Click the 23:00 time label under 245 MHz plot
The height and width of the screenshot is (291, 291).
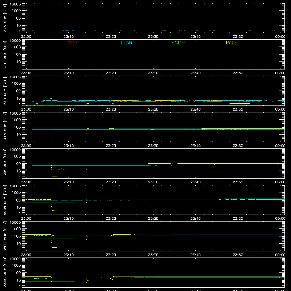(x=26, y=37)
